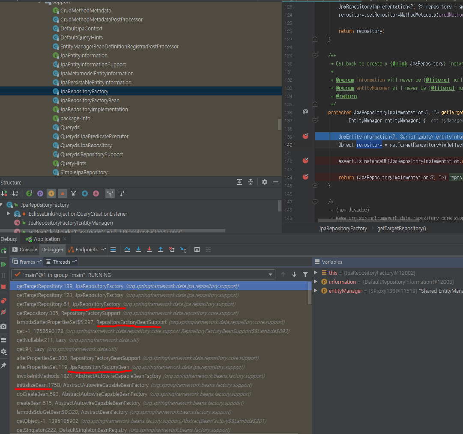
Task: Toggle breakpoint at line 142
Action: click(306, 160)
